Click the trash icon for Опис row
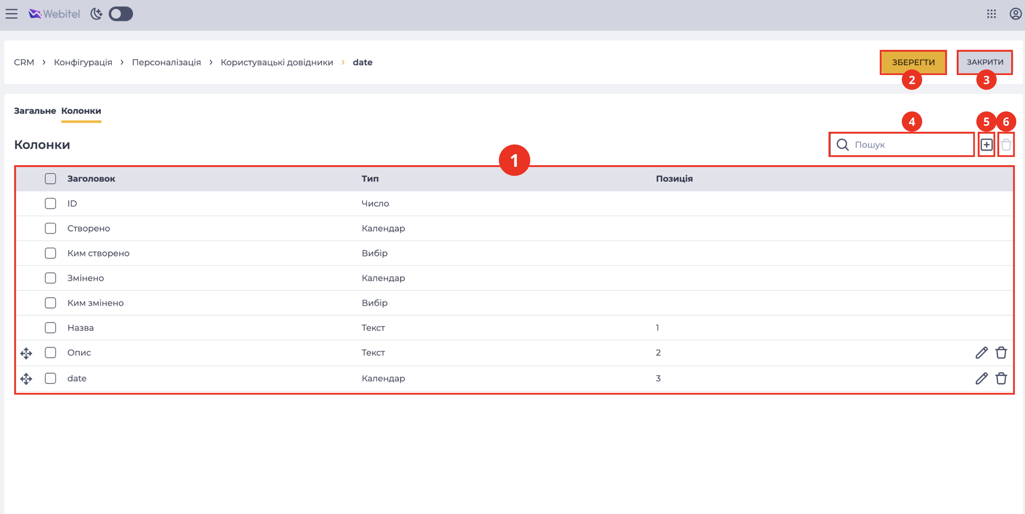 pos(1001,352)
